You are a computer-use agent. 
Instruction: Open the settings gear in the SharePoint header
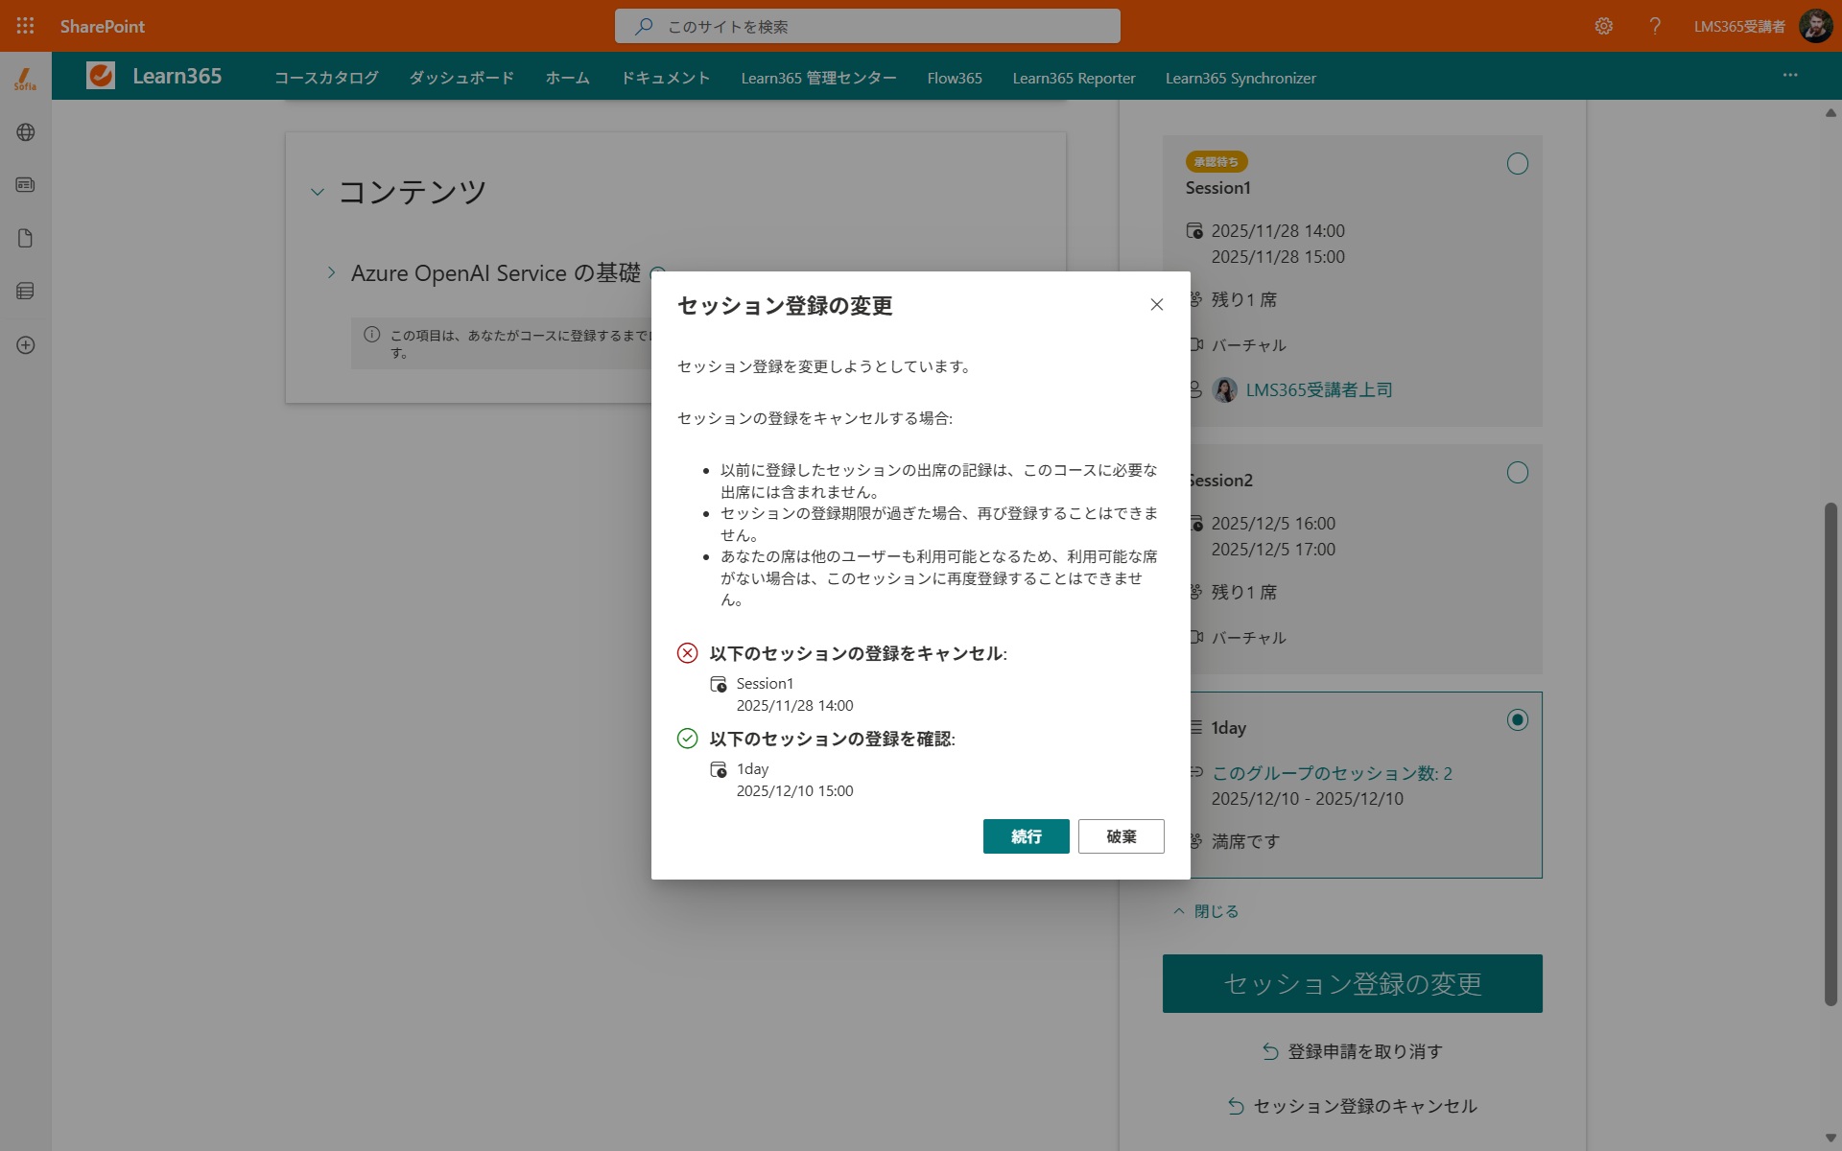(x=1604, y=26)
